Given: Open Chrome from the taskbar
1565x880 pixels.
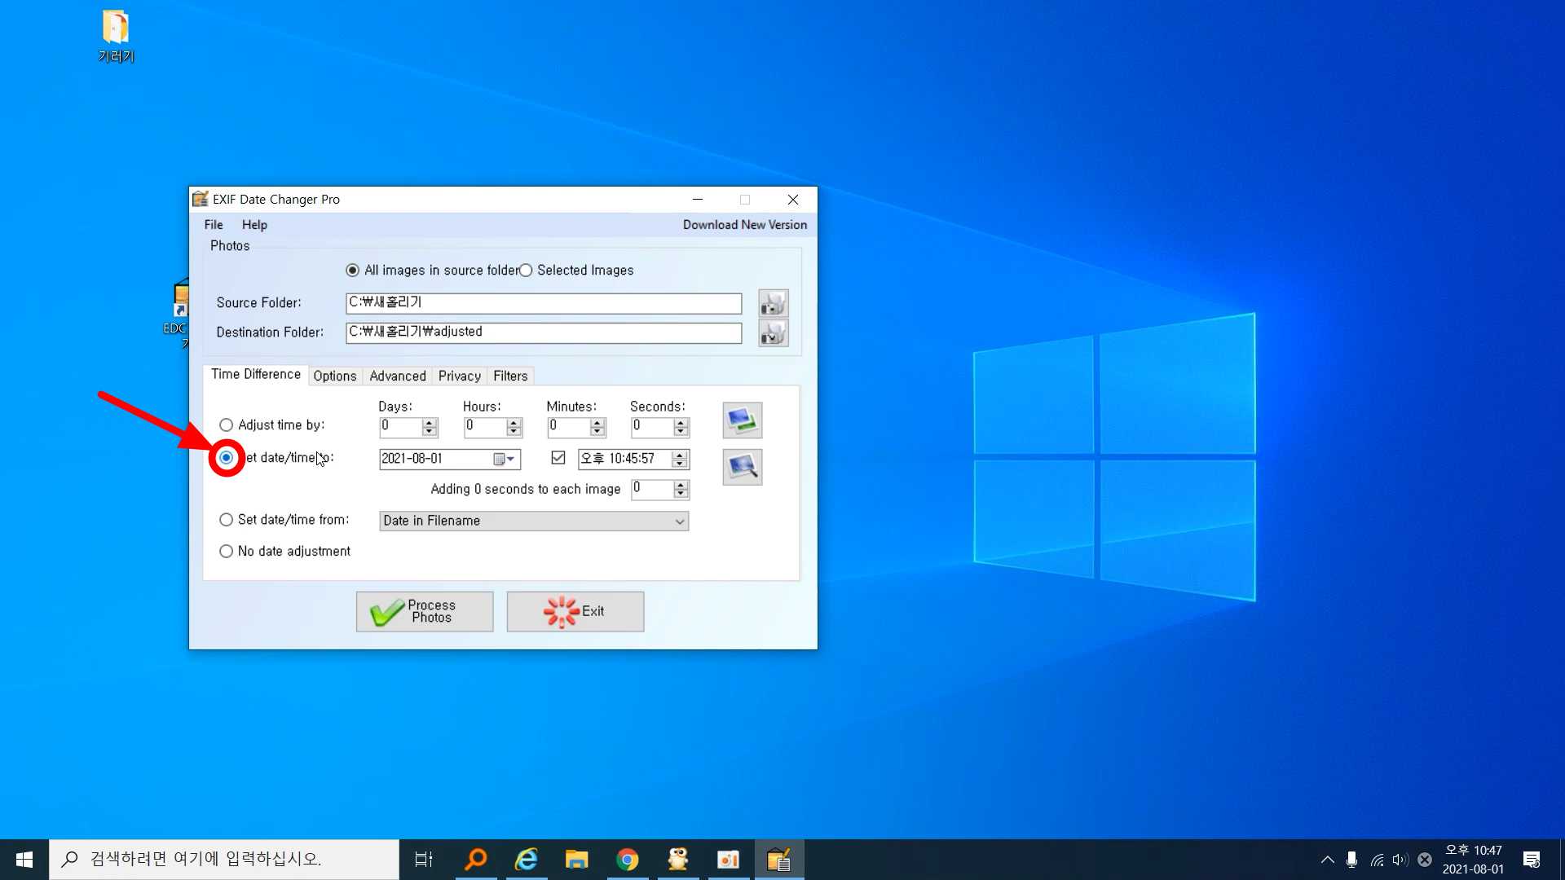Looking at the screenshot, I should point(627,860).
